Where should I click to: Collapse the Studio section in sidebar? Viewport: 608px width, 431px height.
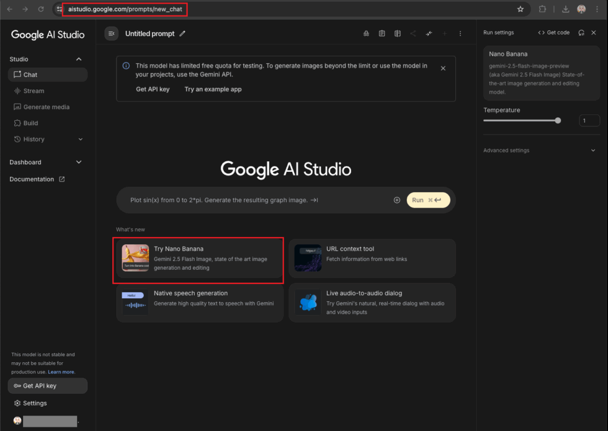pyautogui.click(x=79, y=59)
